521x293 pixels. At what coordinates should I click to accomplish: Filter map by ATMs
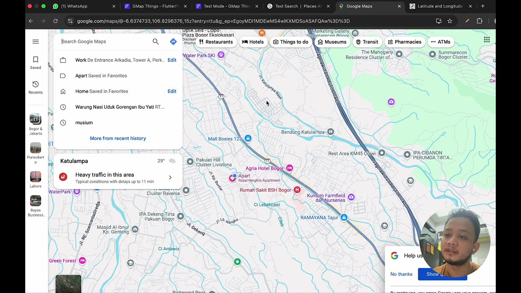pos(441,42)
